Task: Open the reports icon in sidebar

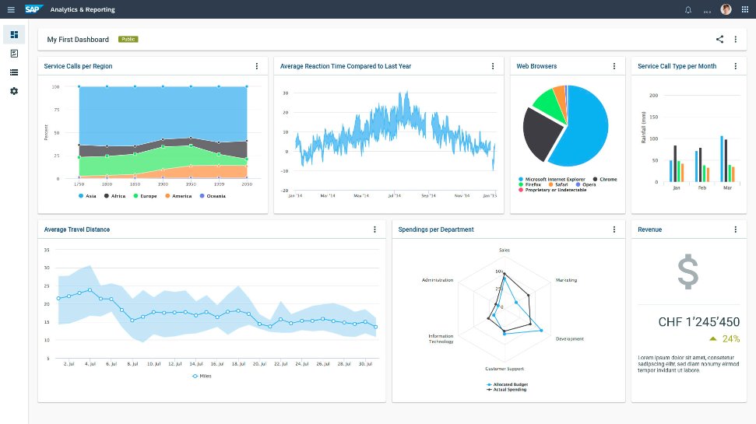Action: tap(14, 54)
